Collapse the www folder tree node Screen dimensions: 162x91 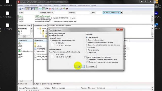(x=38, y=29)
